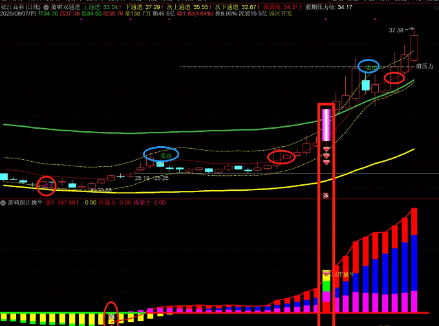Click the 23.88 low price label

point(105,190)
